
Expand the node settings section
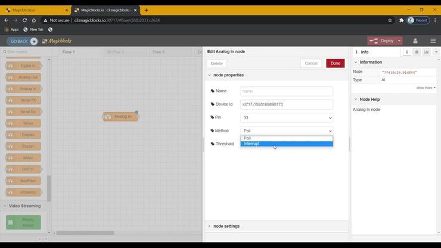226,226
